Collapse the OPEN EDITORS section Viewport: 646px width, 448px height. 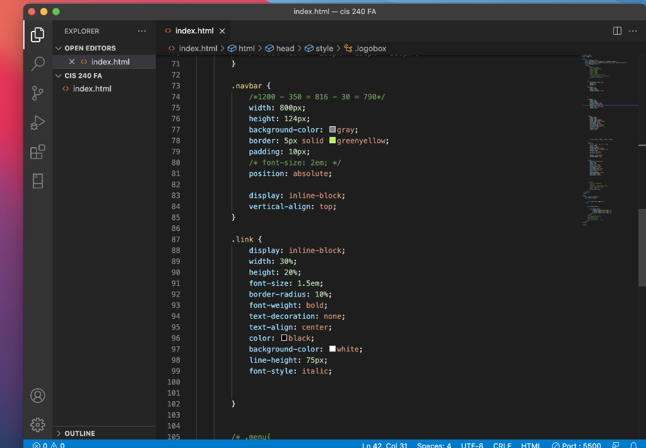89,48
